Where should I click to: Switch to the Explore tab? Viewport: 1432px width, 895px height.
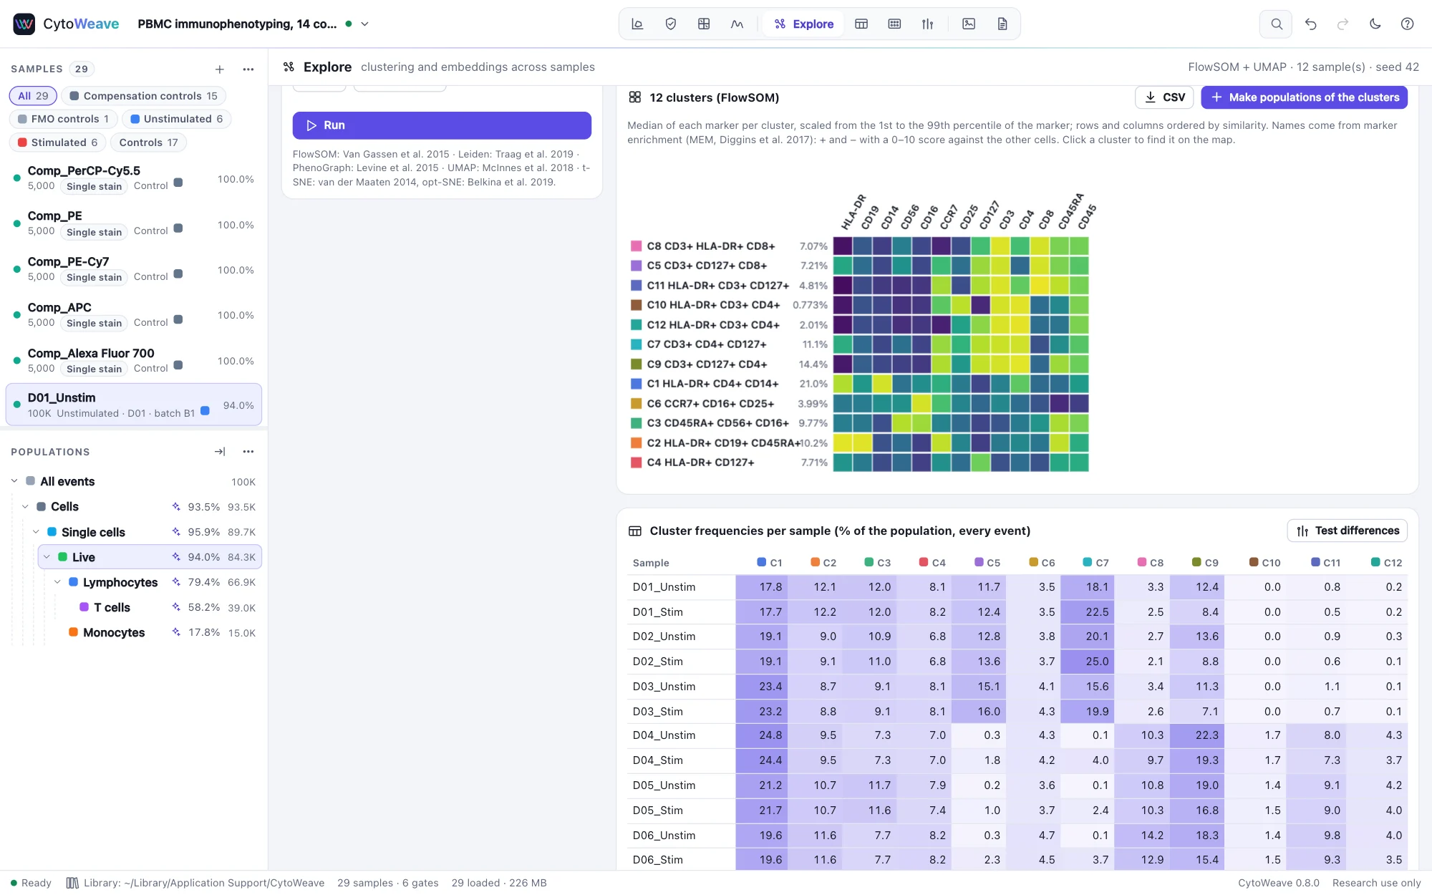pyautogui.click(x=804, y=24)
